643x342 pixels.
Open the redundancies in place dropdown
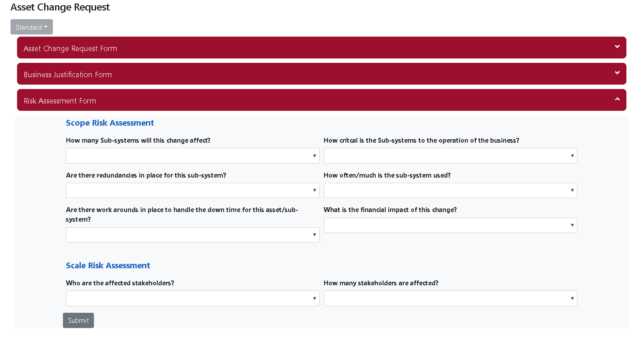coord(192,190)
